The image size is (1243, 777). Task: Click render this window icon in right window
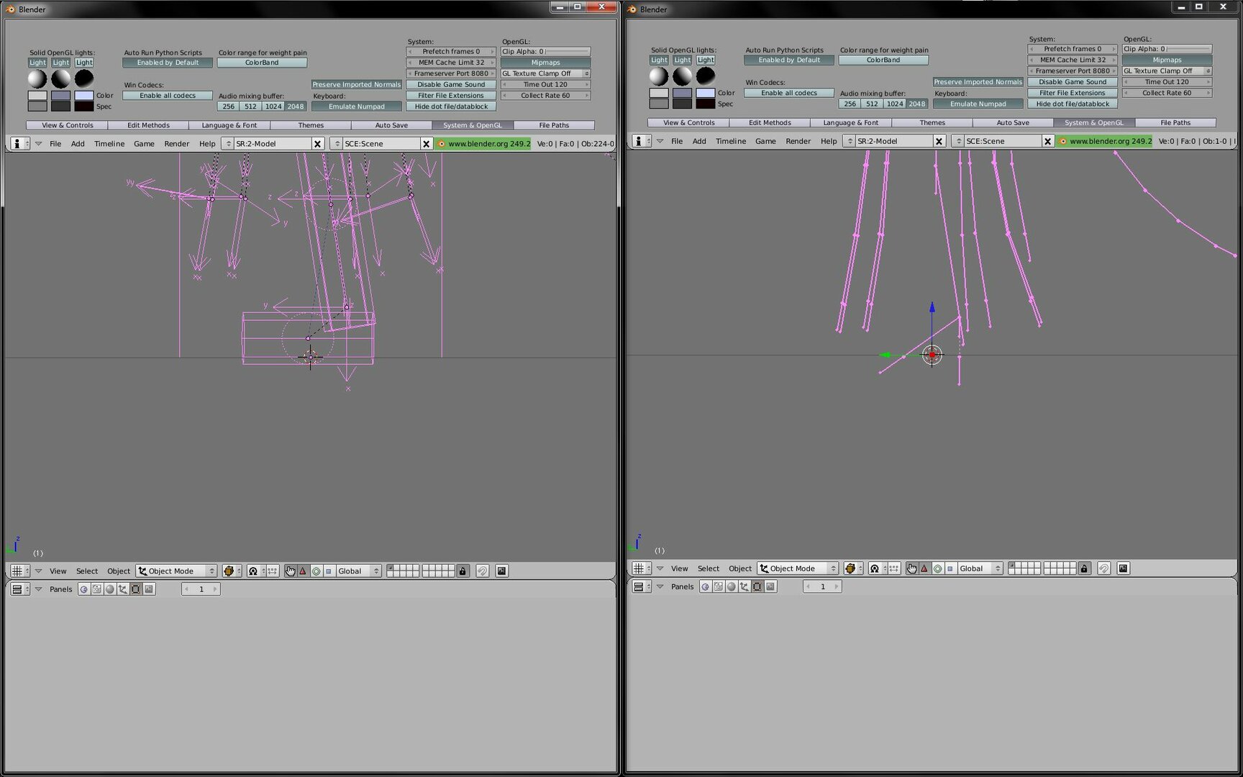(1124, 568)
